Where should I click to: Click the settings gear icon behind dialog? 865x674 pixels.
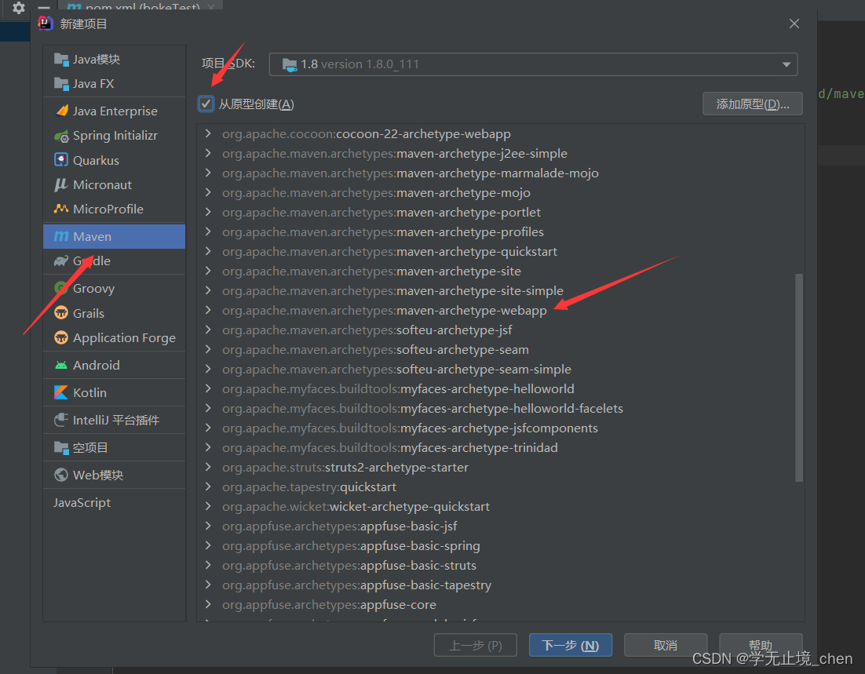coord(19,8)
